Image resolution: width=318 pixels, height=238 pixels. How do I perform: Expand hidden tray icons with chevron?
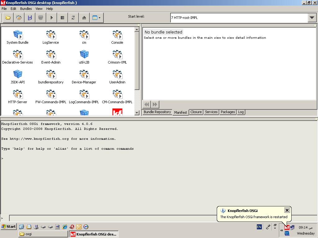click(282, 230)
